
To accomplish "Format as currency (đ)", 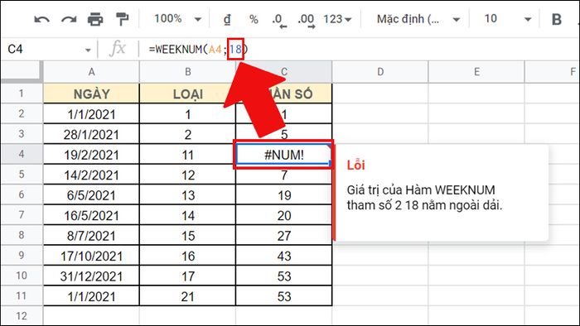I will tap(227, 19).
